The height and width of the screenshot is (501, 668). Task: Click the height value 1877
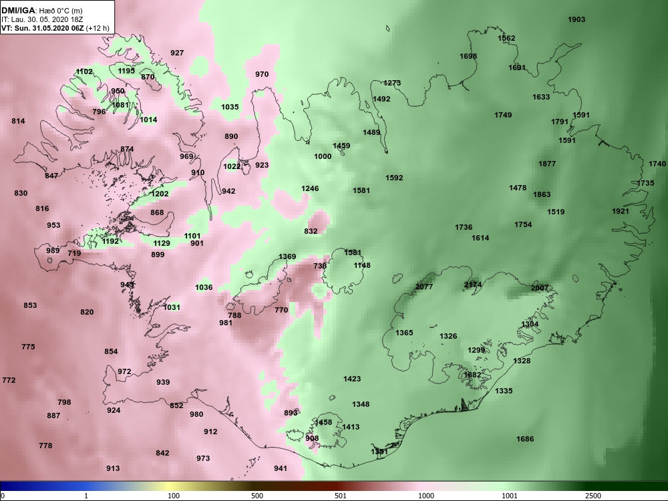coord(547,164)
